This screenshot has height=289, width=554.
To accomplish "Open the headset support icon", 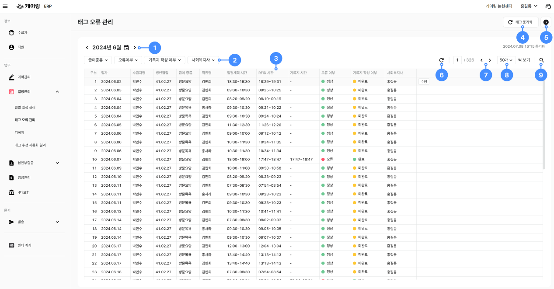I will tap(548, 6).
